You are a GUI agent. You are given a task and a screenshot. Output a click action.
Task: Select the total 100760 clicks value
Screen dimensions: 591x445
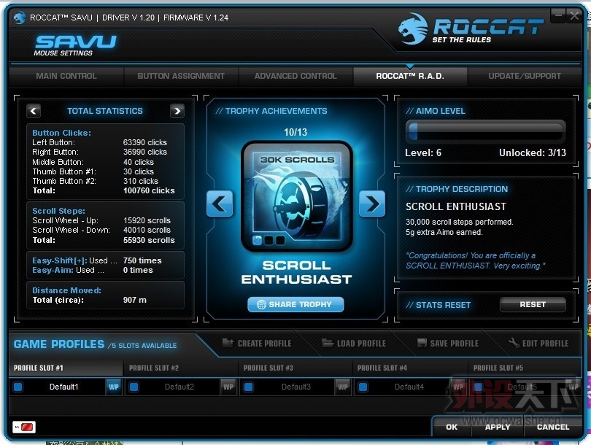coord(149,190)
